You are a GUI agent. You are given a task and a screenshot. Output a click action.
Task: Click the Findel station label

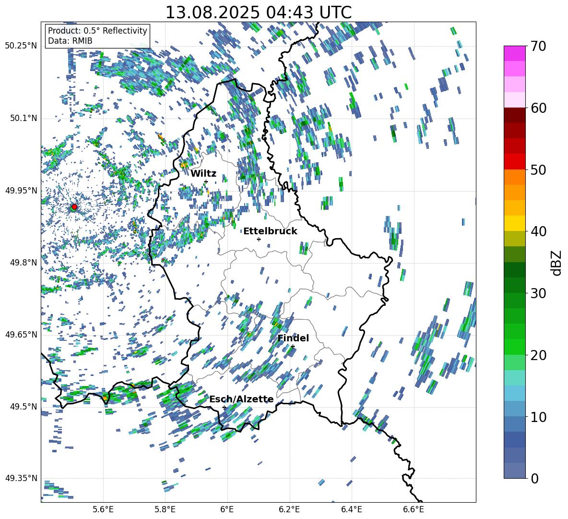coord(293,338)
